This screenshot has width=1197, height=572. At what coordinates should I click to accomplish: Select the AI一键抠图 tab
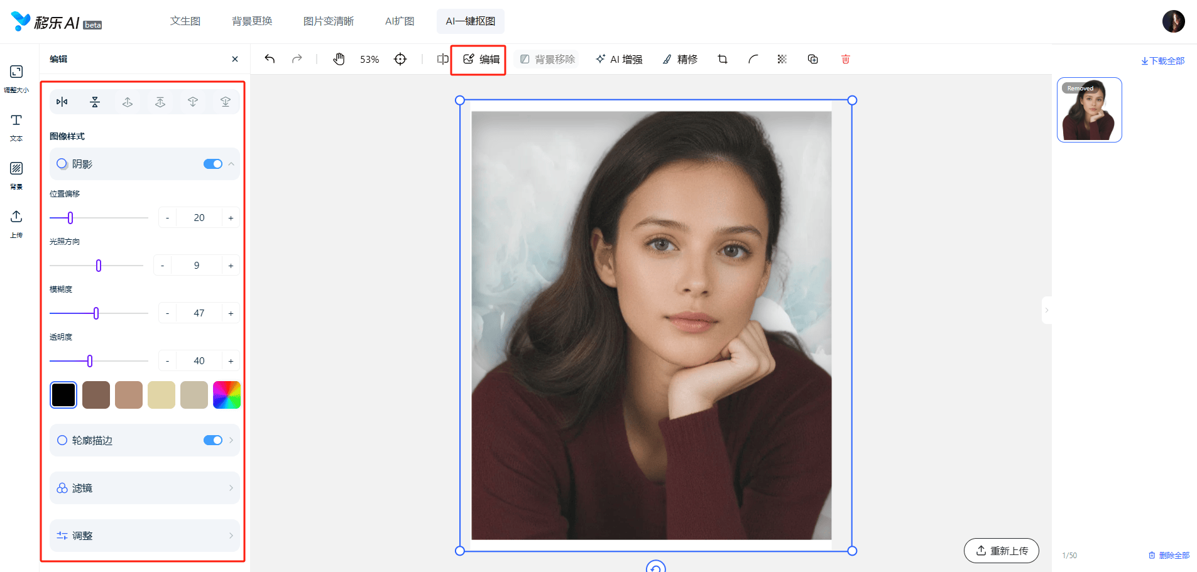pyautogui.click(x=471, y=21)
